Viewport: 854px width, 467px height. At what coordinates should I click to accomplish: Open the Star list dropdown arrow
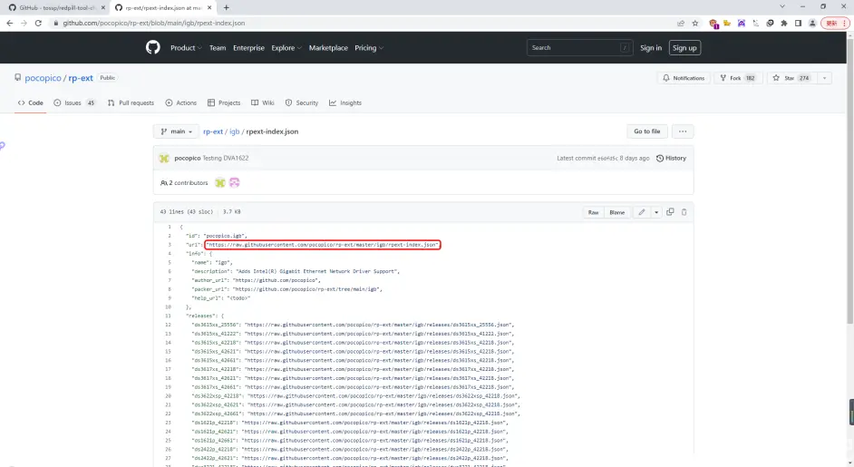pos(824,78)
